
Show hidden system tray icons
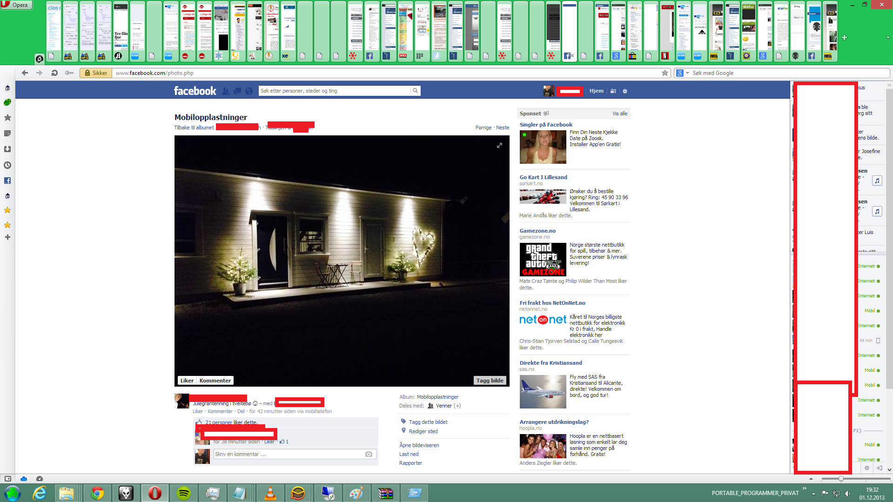tap(813, 494)
